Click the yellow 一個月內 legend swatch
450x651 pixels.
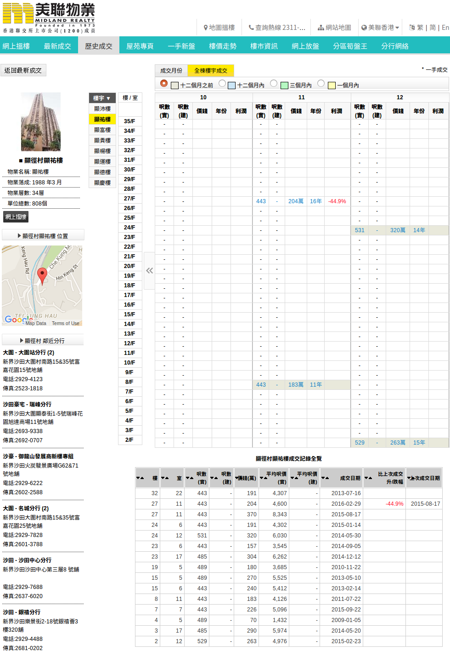tap(332, 86)
